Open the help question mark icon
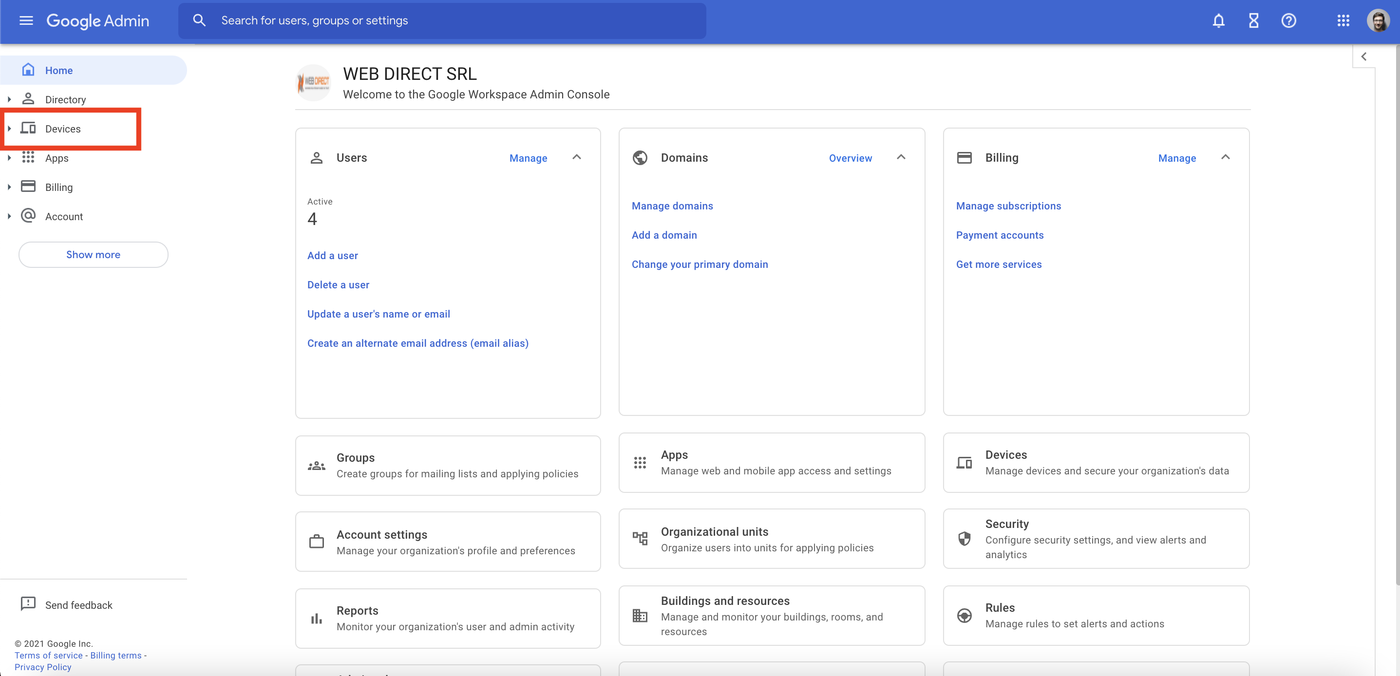1400x676 pixels. click(x=1288, y=20)
